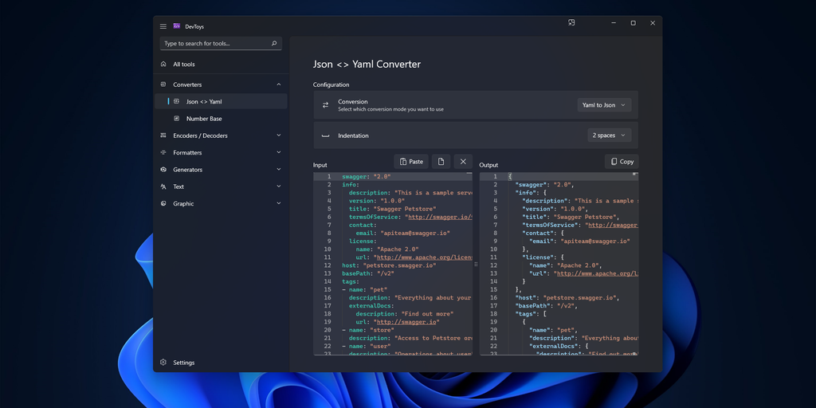Click the search magnifier icon
The image size is (816, 408).
274,44
